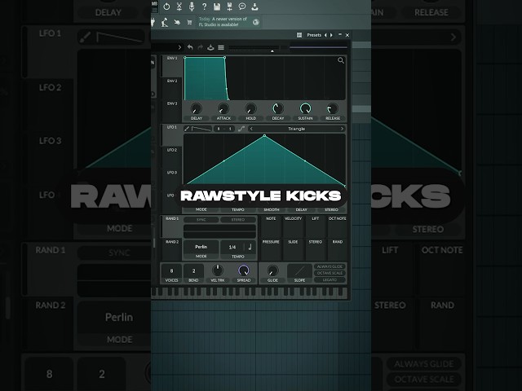Open FL Studio newer version news message

223,22
